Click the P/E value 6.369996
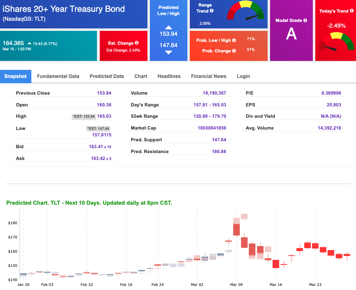The image size is (356, 290). click(x=331, y=93)
